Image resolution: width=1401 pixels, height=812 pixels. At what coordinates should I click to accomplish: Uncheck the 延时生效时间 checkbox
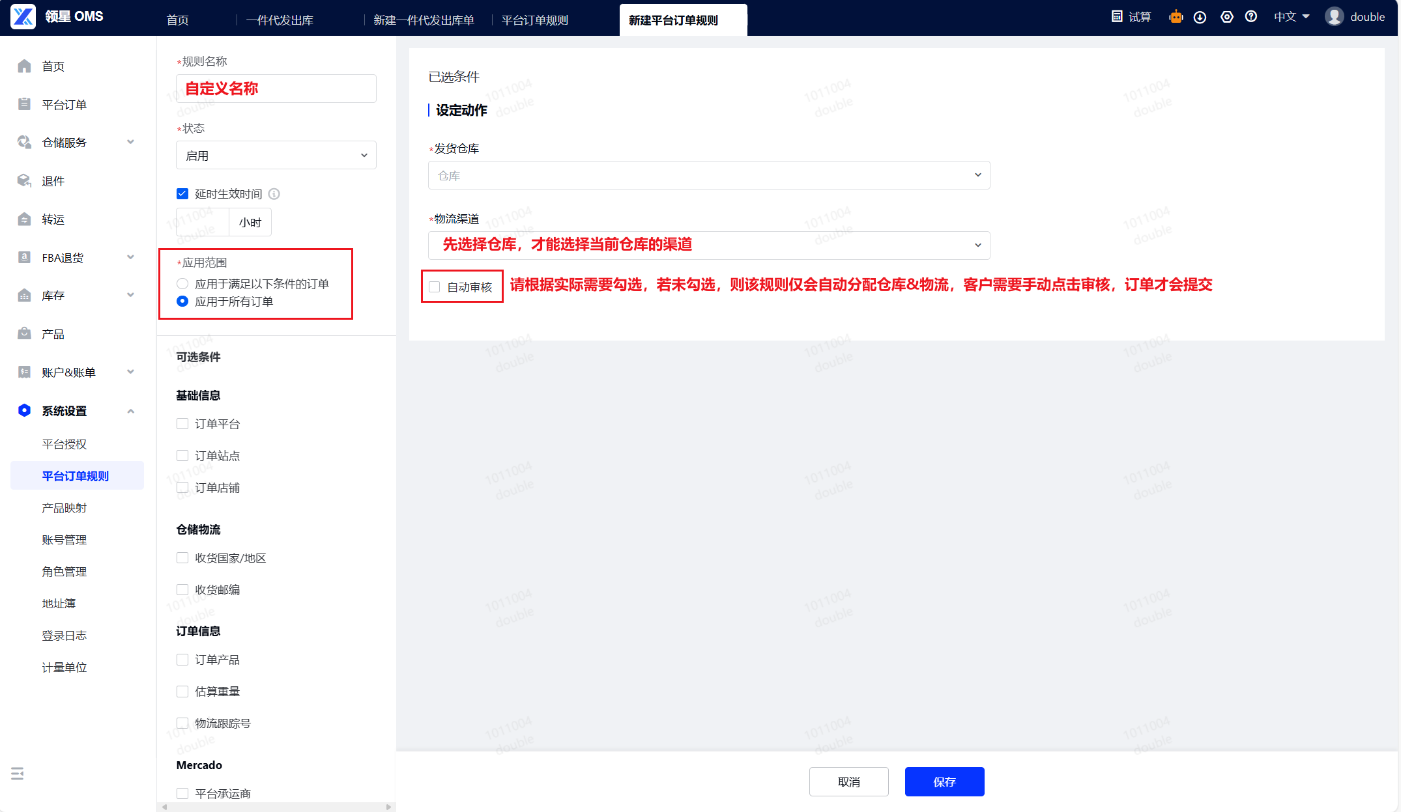182,194
